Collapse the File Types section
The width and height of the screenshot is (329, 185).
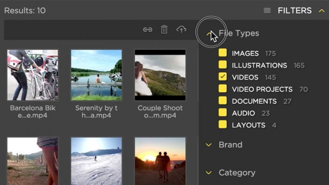(209, 33)
